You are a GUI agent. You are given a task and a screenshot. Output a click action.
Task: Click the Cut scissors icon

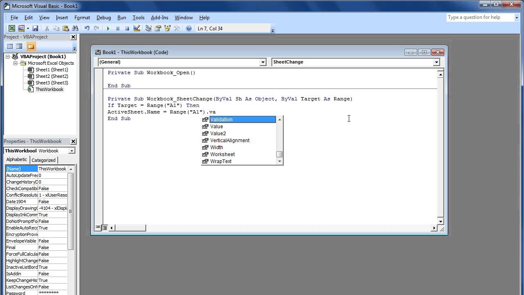coord(47,28)
